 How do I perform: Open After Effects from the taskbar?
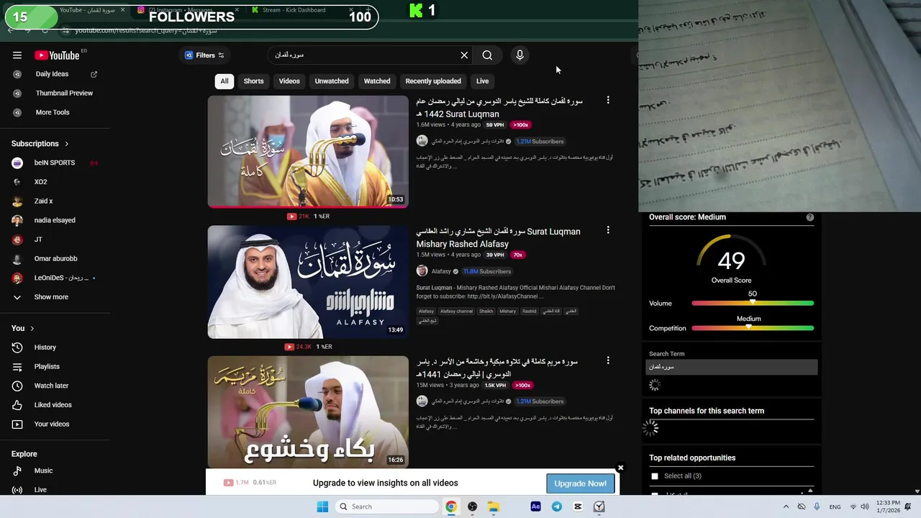click(535, 506)
